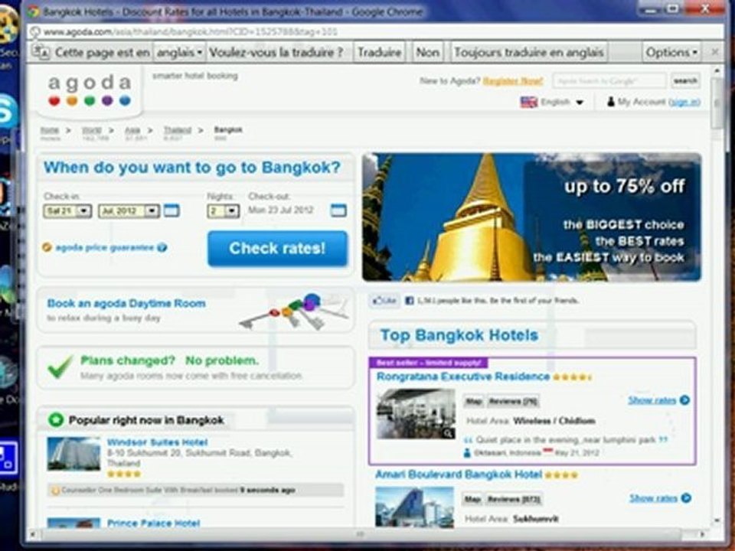Open the 'Reviews' button for Rongratana
735x551 pixels.
click(x=512, y=402)
